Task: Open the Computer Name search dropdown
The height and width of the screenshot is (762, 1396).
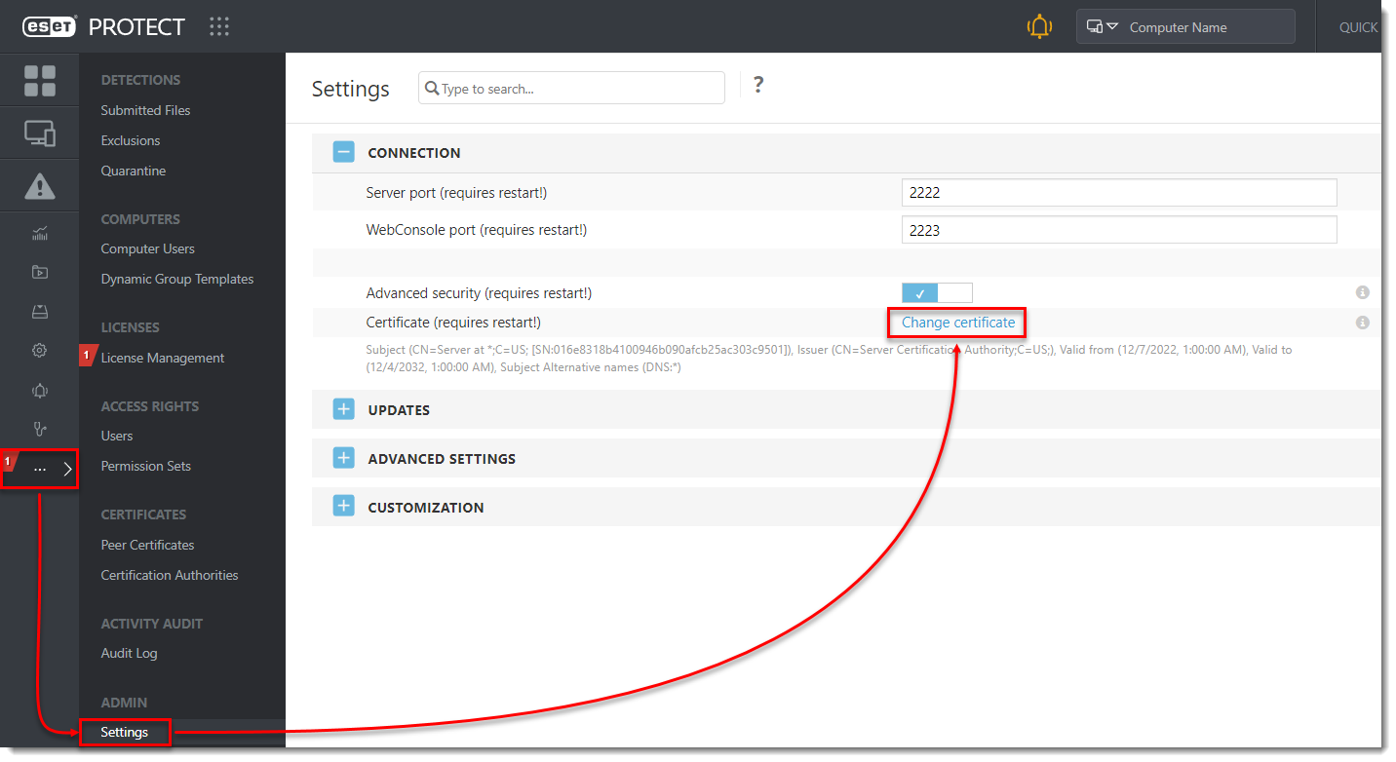Action: (1103, 27)
